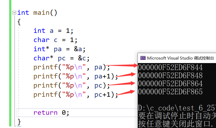Click the opening brace of main
The image size is (216, 128).
[x=19, y=22]
